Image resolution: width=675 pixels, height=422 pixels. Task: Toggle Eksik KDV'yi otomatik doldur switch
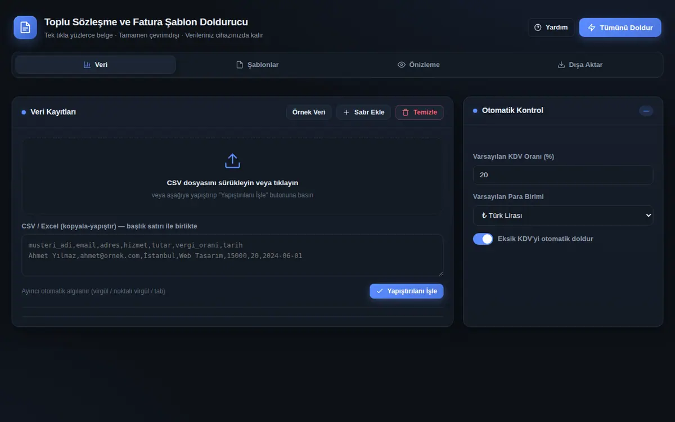click(x=483, y=239)
